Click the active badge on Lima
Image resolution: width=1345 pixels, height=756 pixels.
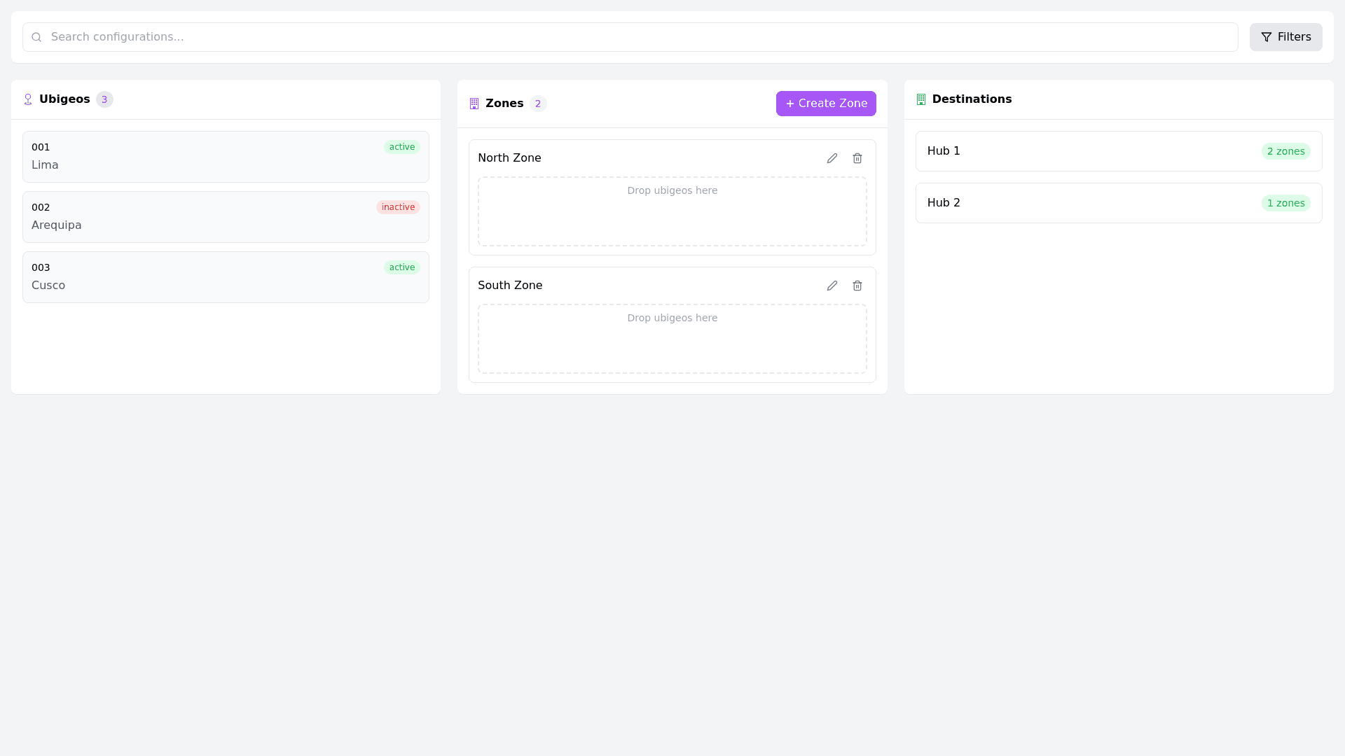[401, 147]
